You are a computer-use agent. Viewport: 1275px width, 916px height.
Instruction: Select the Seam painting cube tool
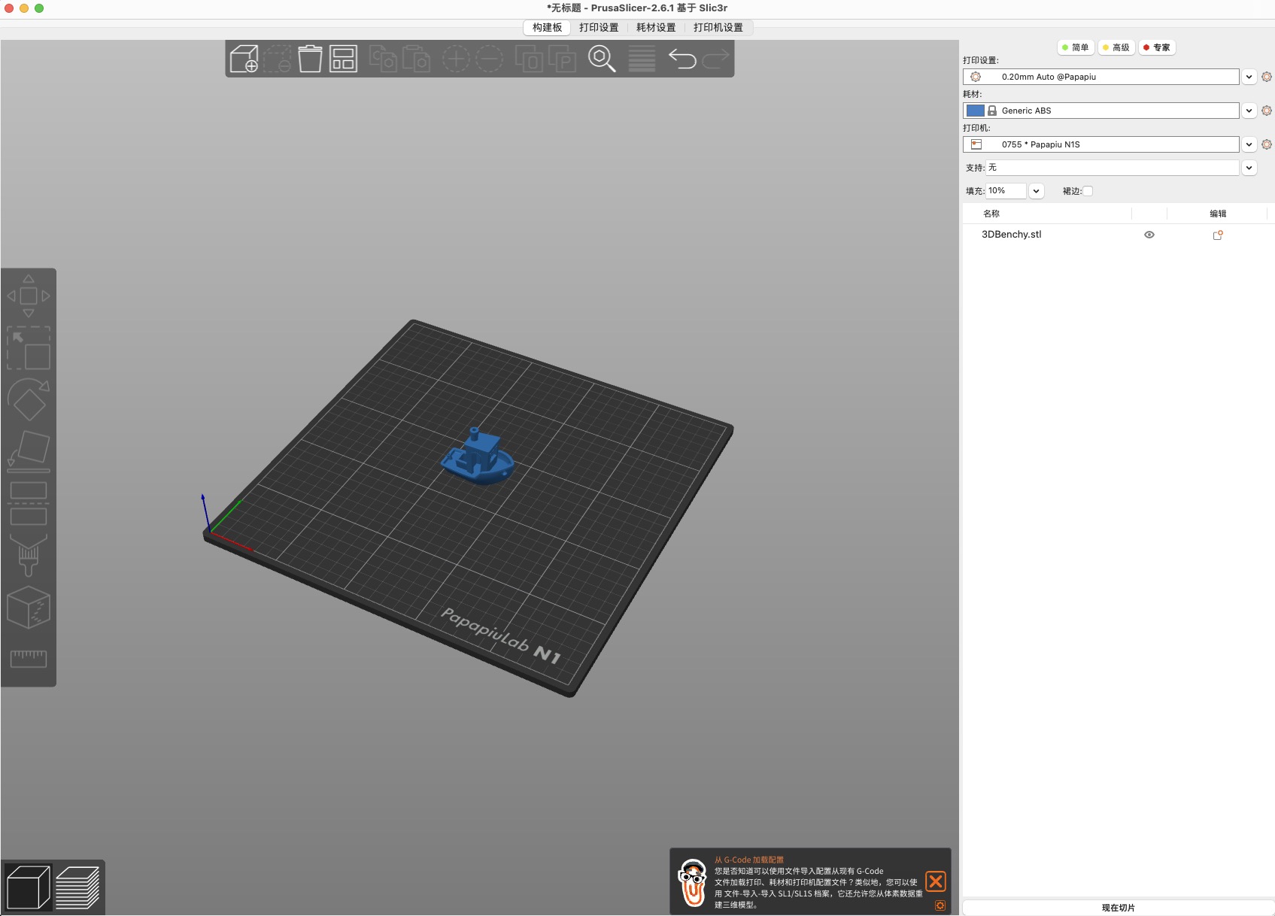click(x=29, y=607)
